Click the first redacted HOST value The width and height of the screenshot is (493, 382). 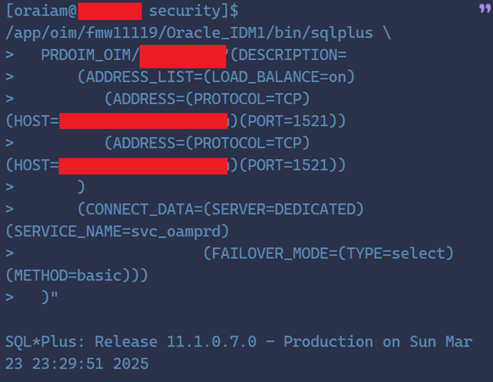[x=143, y=121]
